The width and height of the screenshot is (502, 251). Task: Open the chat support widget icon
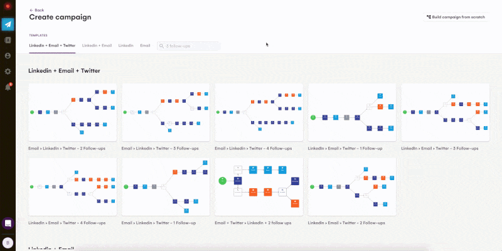[x=8, y=223]
